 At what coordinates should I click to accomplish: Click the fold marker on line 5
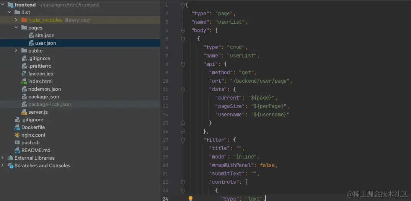pyautogui.click(x=183, y=39)
